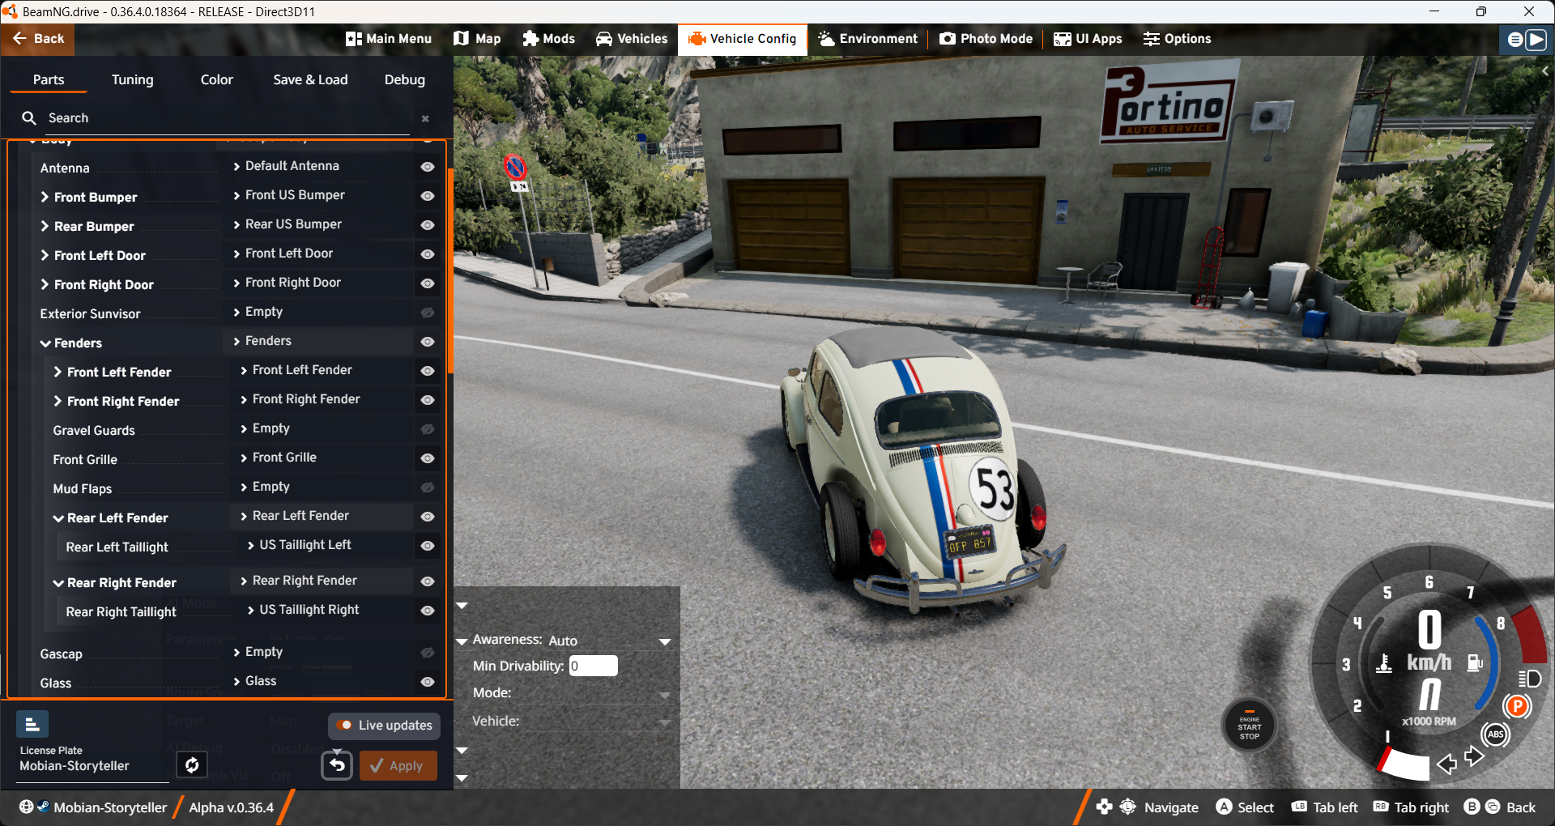
Task: Click the undo changes icon button
Action: (x=337, y=765)
